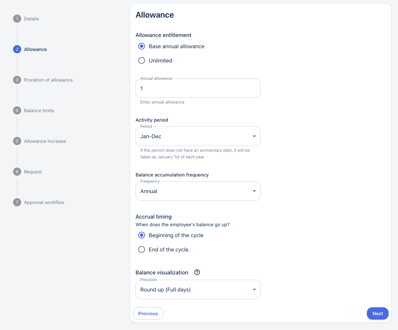Open the Precision Round up dropdown
This screenshot has width=398, height=330.
pos(198,289)
